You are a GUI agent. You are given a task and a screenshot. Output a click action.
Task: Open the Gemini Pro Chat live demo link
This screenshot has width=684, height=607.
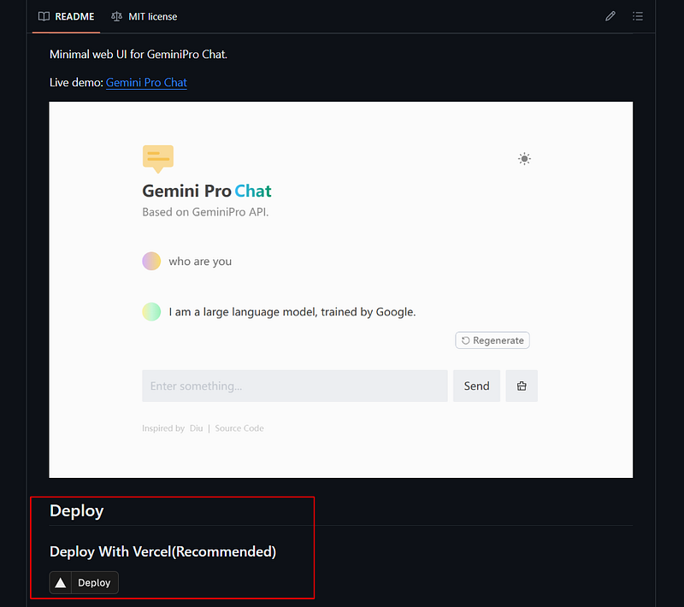[x=146, y=82]
